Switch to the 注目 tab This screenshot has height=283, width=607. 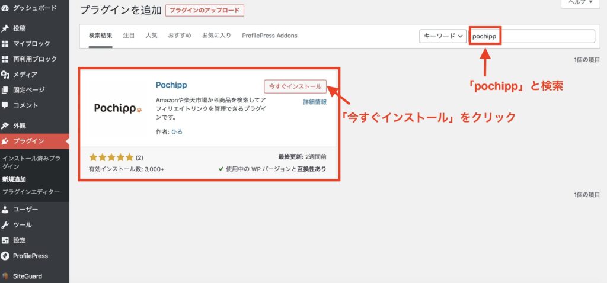[129, 36]
